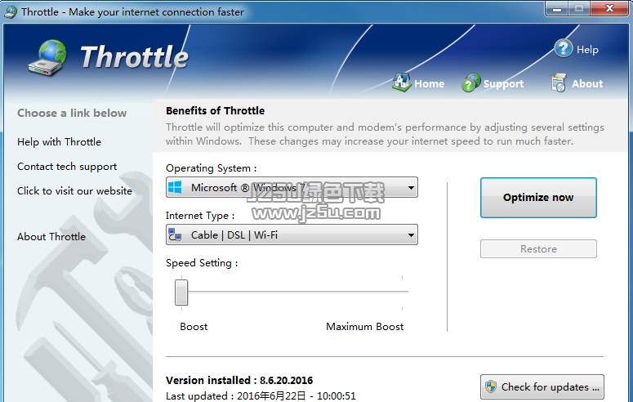Minimize the Throttle window

[557, 8]
